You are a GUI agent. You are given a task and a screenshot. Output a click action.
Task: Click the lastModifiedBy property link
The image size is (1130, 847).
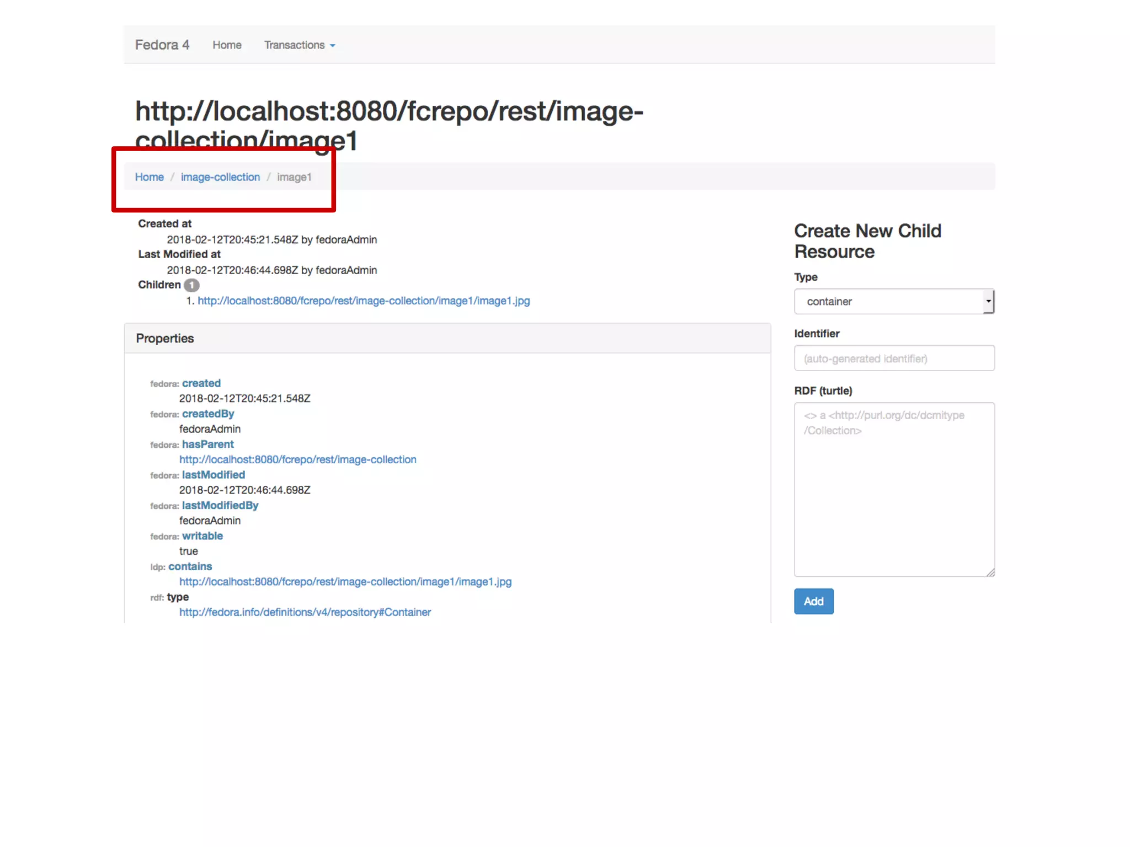220,505
